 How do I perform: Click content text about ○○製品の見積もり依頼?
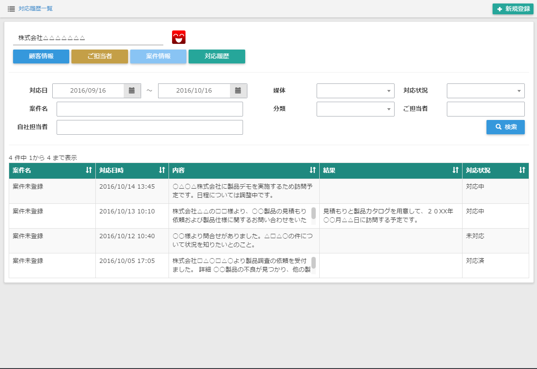tap(240, 216)
